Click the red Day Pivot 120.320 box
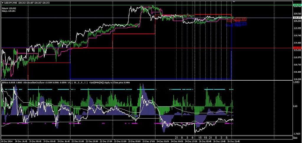This screenshot has height=143, width=302. coord(241,19)
